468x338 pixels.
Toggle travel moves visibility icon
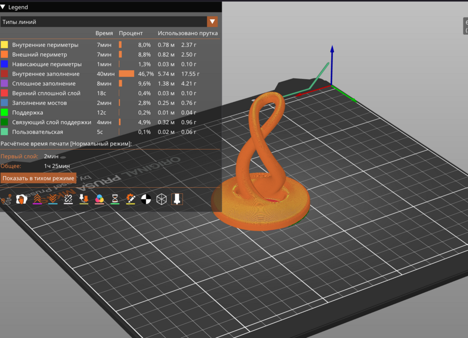[x=6, y=199]
